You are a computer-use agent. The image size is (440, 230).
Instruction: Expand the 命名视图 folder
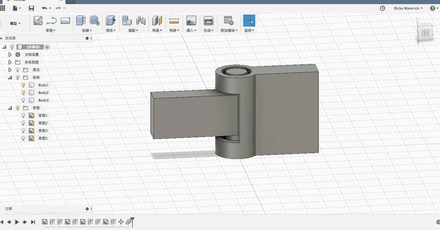click(x=10, y=62)
